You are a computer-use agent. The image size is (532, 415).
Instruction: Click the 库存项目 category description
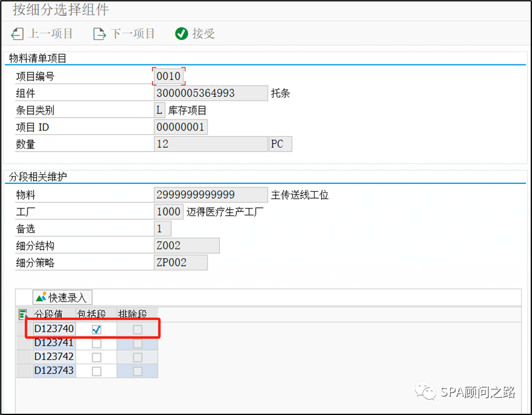(x=187, y=110)
